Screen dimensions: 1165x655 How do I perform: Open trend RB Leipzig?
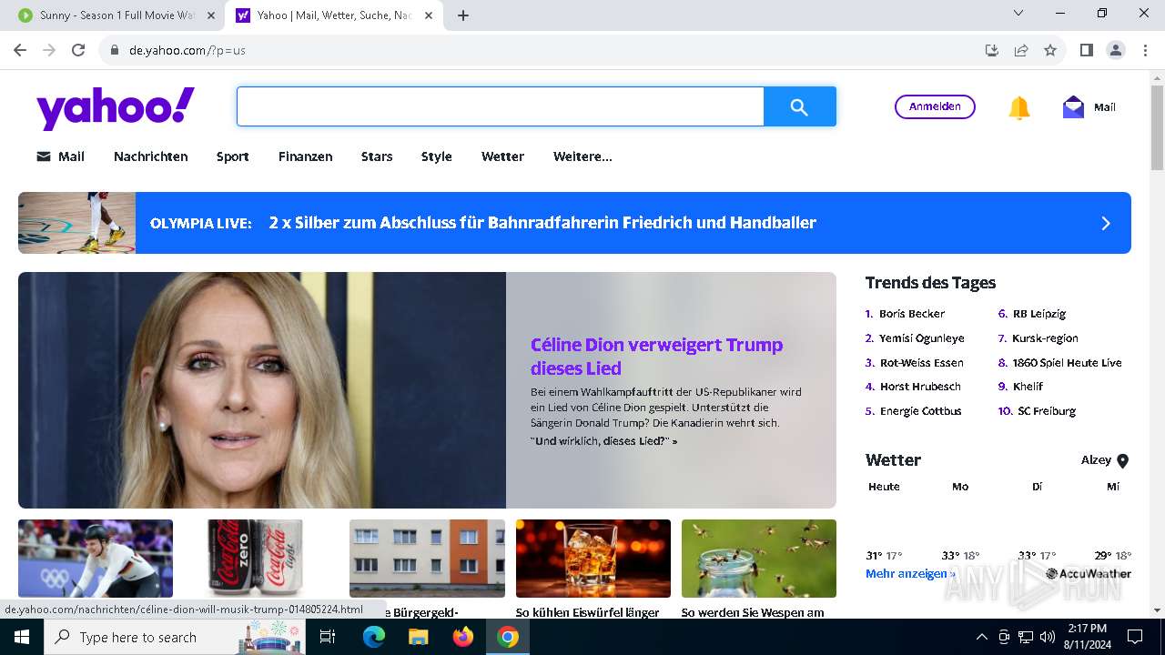click(1039, 314)
